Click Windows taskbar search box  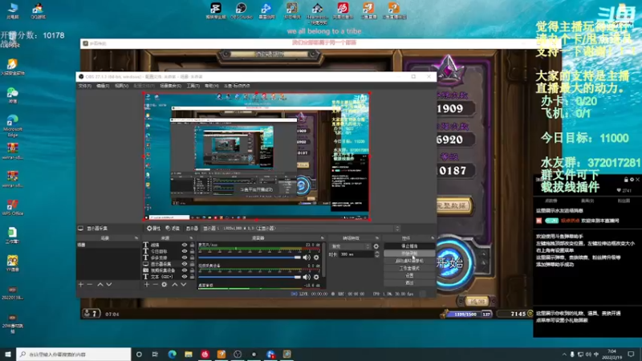pyautogui.click(x=74, y=354)
